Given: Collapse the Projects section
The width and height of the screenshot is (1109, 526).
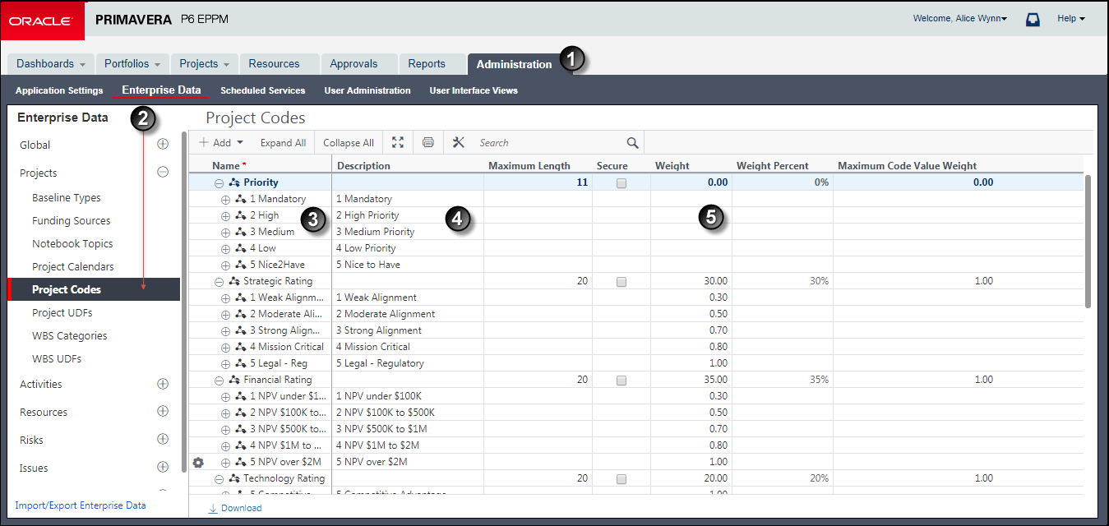Looking at the screenshot, I should pyautogui.click(x=163, y=172).
